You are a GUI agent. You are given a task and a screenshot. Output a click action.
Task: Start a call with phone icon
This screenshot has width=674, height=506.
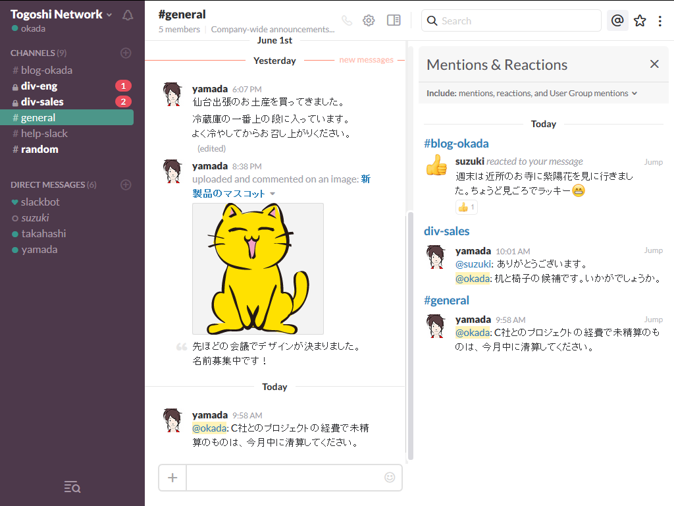coord(347,20)
